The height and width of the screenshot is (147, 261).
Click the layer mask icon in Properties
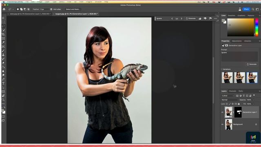point(227,45)
